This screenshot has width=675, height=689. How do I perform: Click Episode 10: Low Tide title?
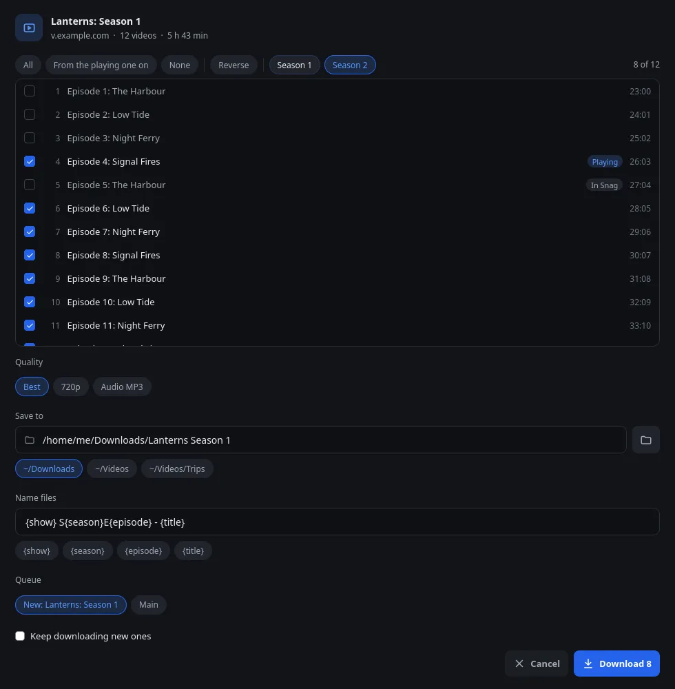point(111,302)
